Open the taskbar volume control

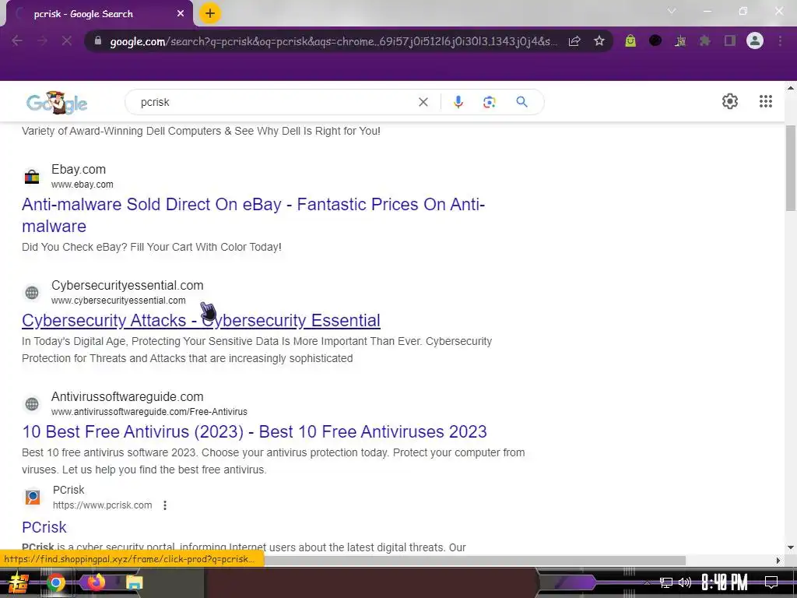[x=685, y=582]
